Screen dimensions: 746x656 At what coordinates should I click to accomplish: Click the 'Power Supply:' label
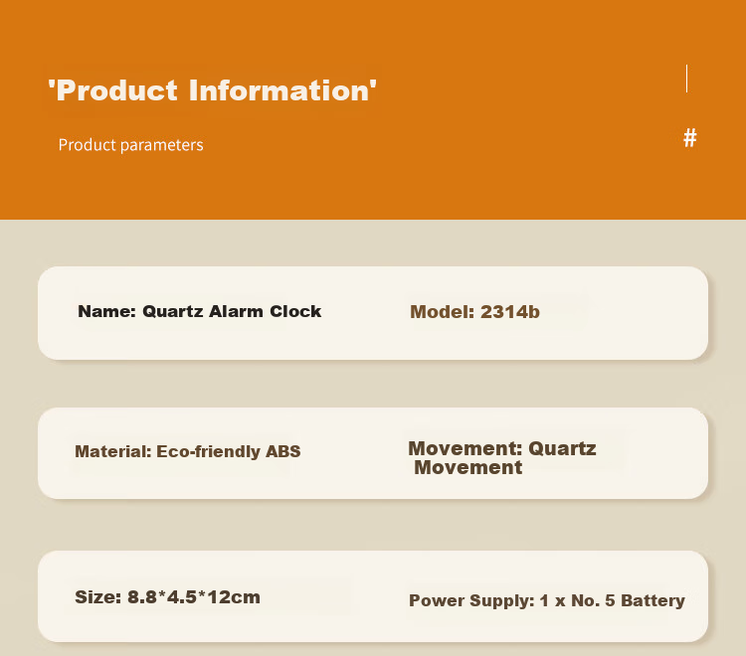click(x=471, y=600)
